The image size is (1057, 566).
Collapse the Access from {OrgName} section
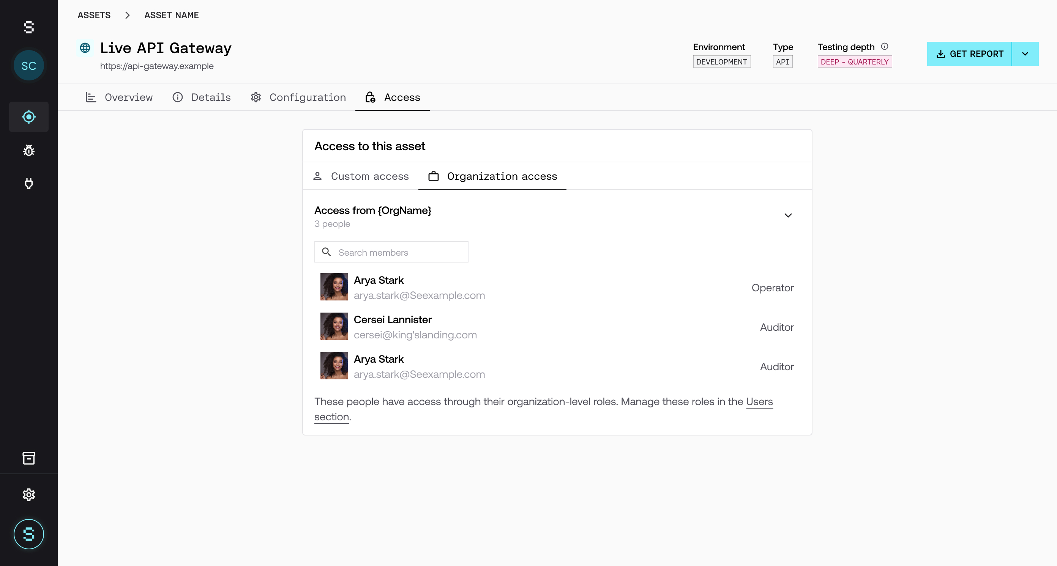tap(788, 215)
